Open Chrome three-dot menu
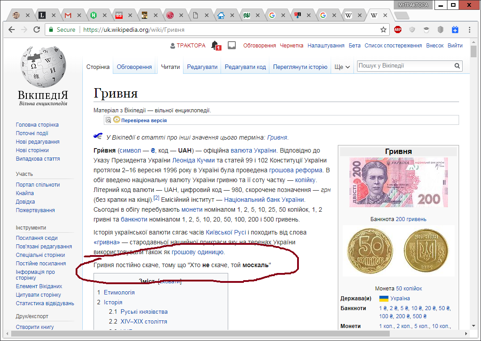The width and height of the screenshot is (481, 341). click(x=469, y=30)
